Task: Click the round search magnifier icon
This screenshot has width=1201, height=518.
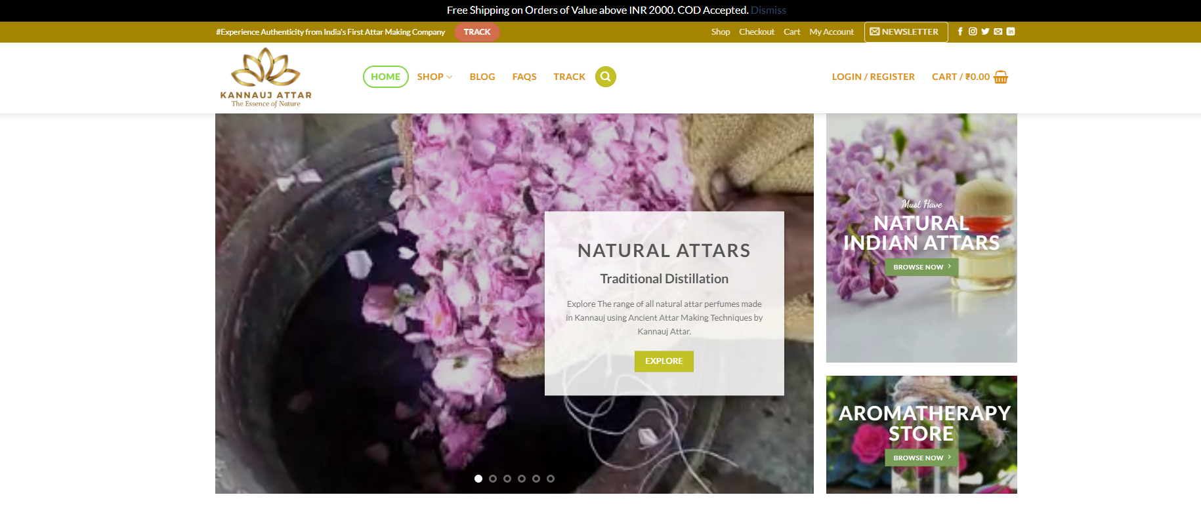Action: coord(606,77)
